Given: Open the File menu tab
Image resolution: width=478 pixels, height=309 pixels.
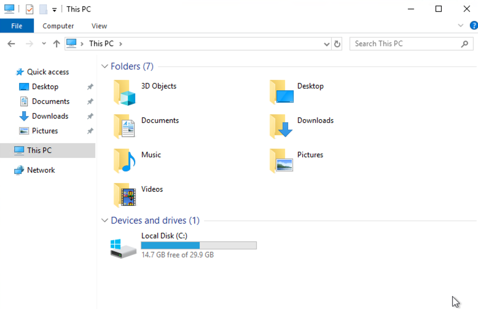Looking at the screenshot, I should 17,26.
